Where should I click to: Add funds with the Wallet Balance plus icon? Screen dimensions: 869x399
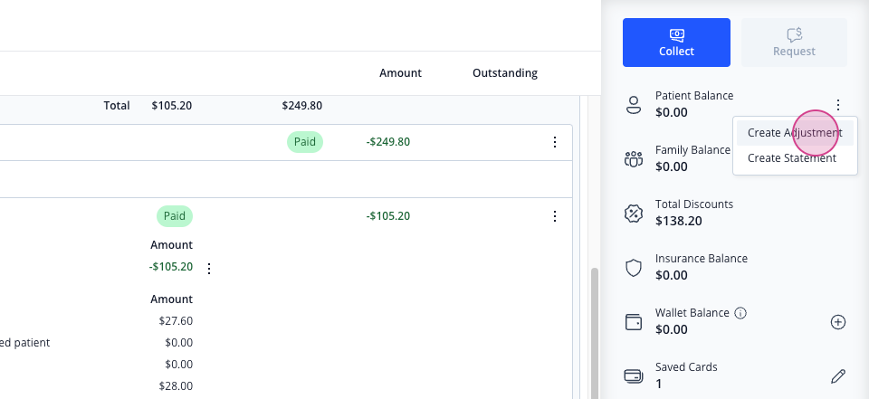pyautogui.click(x=838, y=322)
